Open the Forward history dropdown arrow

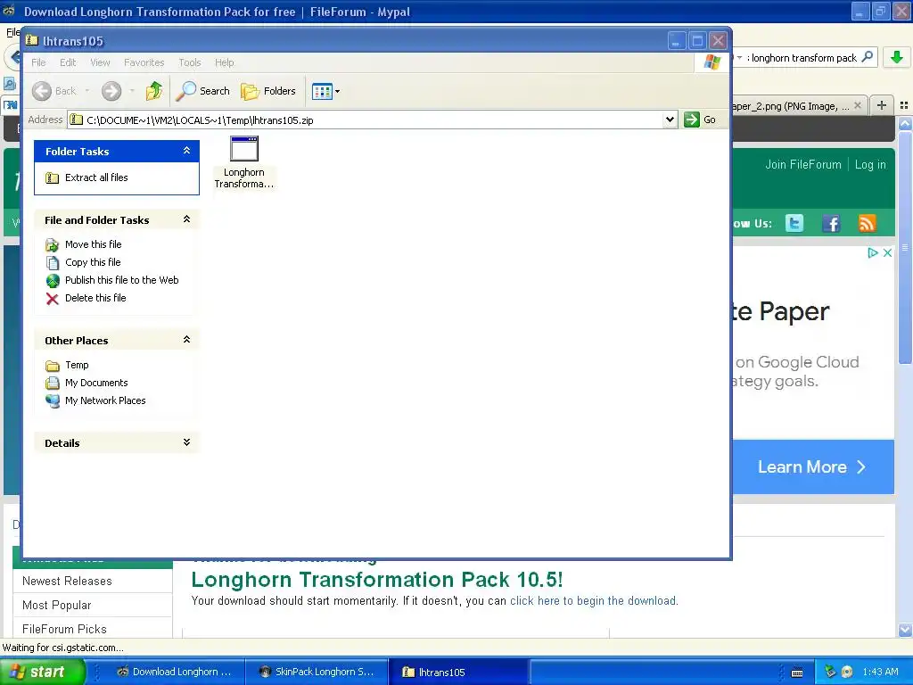point(132,91)
